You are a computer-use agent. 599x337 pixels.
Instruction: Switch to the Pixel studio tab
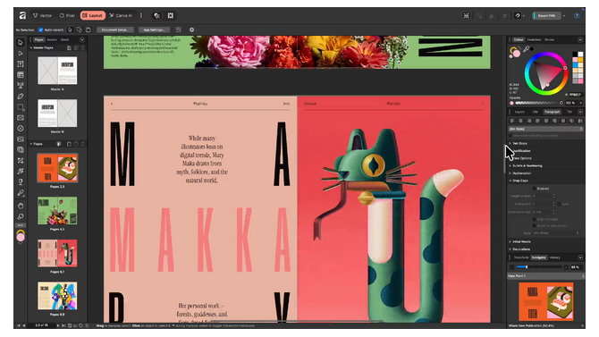(67, 16)
